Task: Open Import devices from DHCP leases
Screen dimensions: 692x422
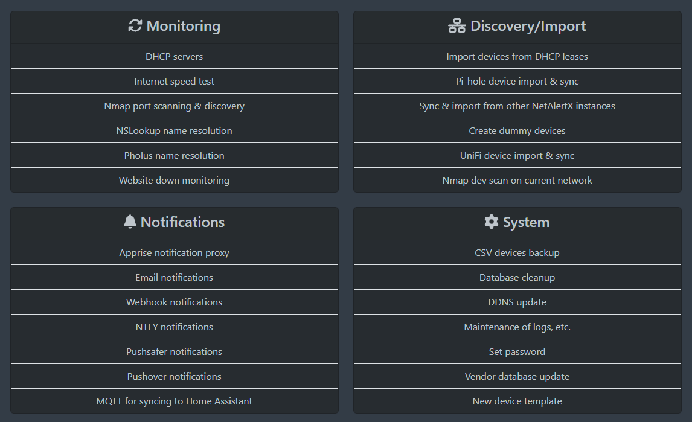Action: [x=517, y=56]
